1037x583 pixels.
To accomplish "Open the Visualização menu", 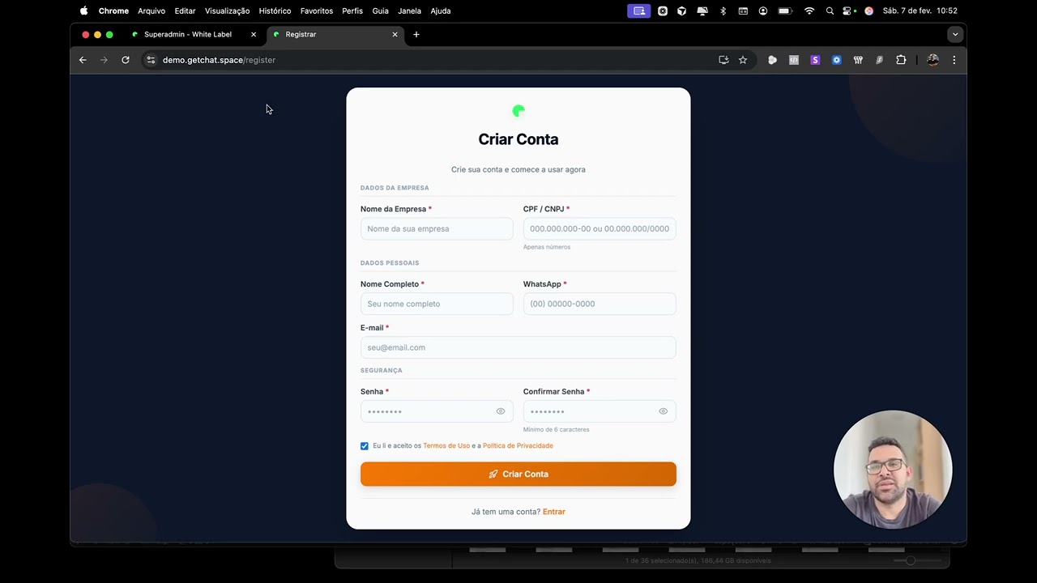I will (x=227, y=11).
